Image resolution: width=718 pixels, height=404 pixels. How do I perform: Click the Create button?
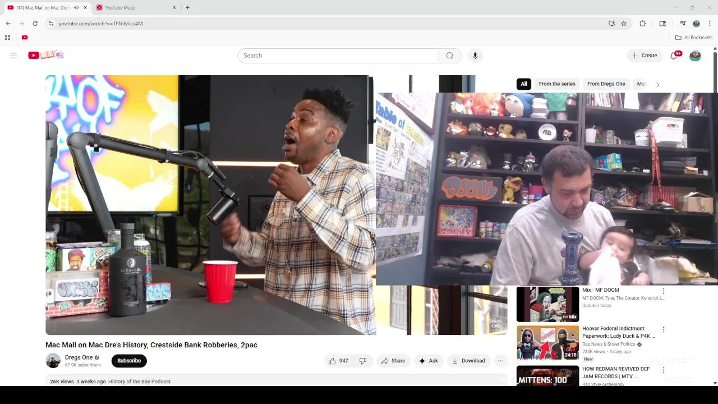pos(644,56)
